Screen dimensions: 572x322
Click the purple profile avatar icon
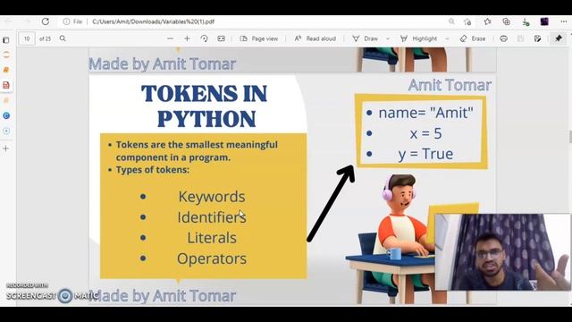pos(544,21)
